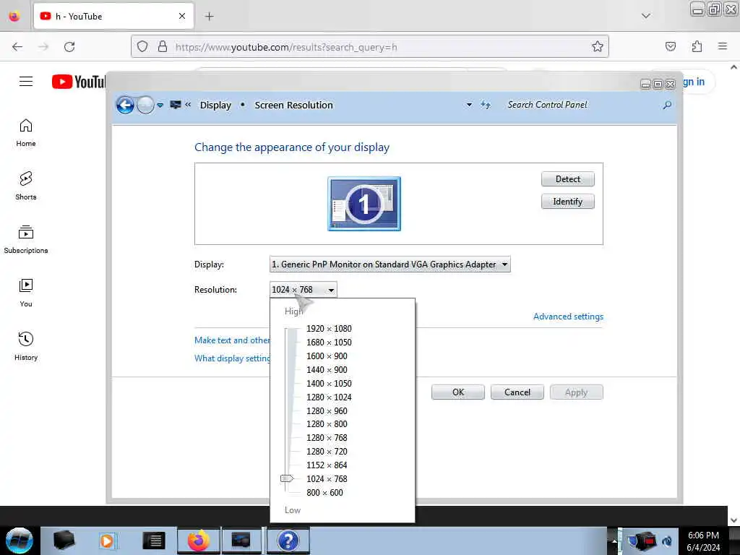Open 'What display settings' help link

click(x=232, y=358)
